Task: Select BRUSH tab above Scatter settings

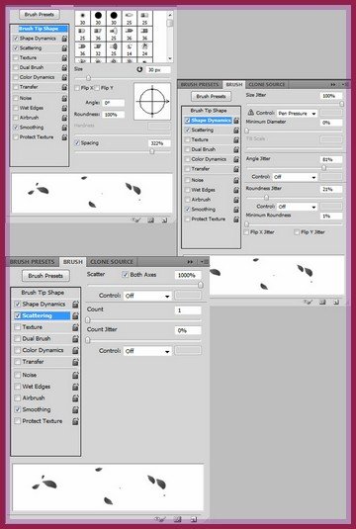Action: [72, 262]
